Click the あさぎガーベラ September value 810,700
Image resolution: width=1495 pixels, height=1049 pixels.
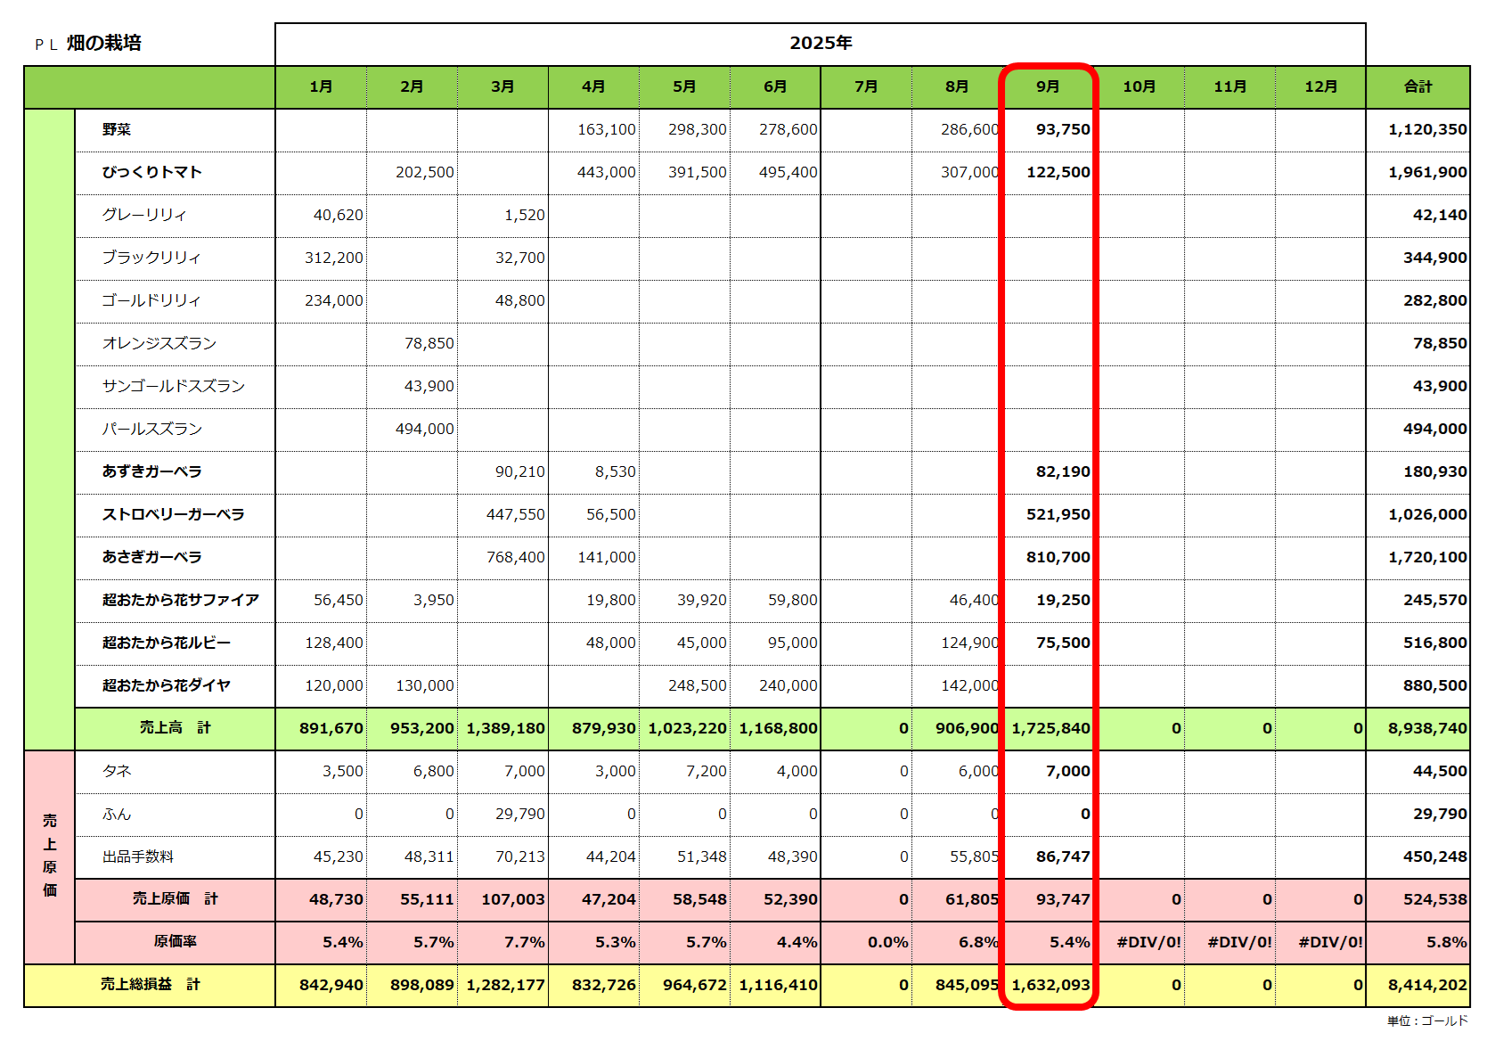tap(1058, 557)
